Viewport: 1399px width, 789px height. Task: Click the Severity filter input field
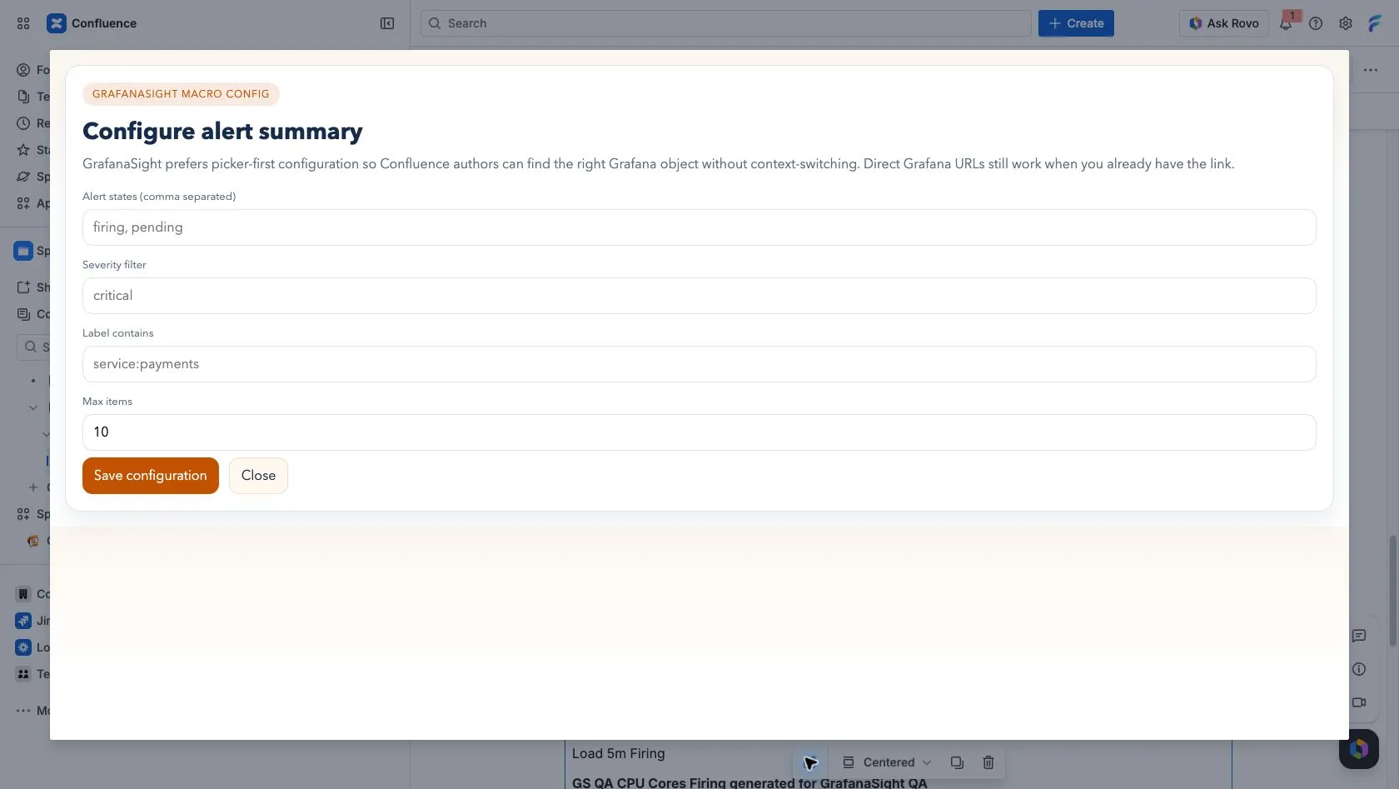tap(699, 296)
